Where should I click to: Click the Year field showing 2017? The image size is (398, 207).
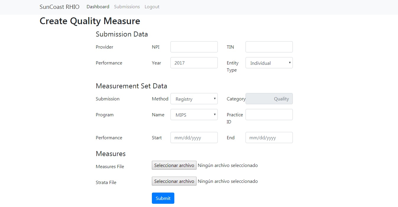click(194, 63)
